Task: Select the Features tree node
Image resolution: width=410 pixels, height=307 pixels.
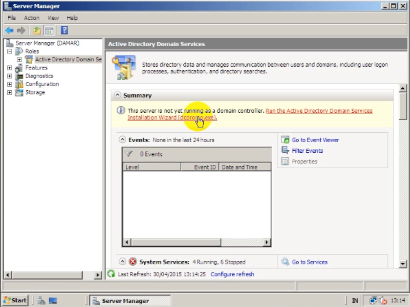Action: [37, 68]
